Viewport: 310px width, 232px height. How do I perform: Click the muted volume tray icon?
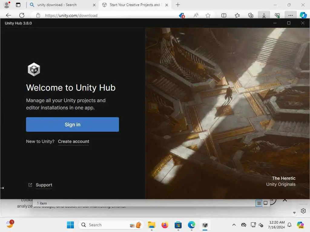click(261, 225)
